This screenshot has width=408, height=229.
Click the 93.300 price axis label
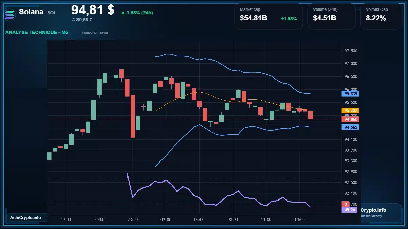[x=351, y=161]
